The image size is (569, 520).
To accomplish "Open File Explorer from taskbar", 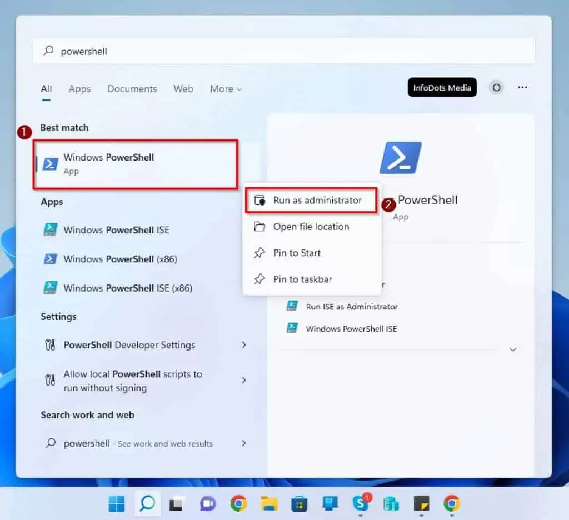I will (269, 504).
